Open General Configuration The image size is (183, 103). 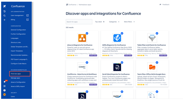coord(18,30)
